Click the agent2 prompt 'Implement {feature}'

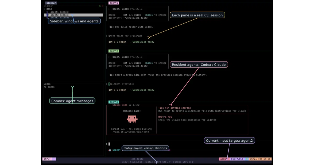click(x=121, y=84)
